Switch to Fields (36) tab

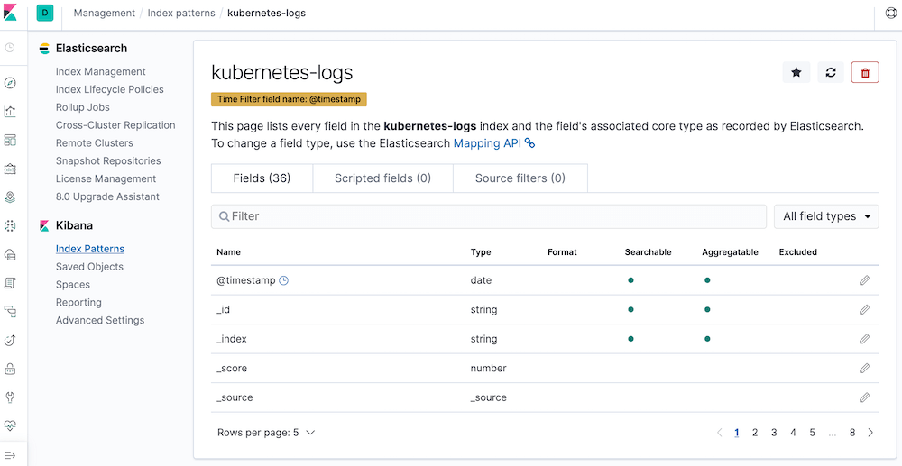point(262,178)
